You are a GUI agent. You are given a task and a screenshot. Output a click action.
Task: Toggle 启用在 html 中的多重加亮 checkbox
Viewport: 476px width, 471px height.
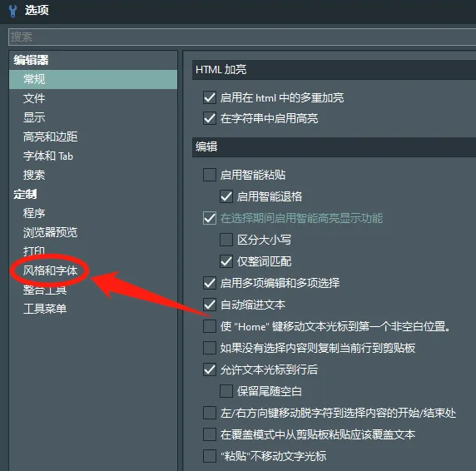click(210, 97)
